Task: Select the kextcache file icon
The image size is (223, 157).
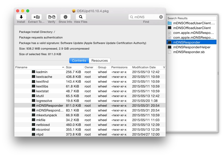Action: 34,77
